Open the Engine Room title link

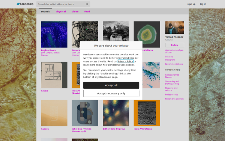48,50
